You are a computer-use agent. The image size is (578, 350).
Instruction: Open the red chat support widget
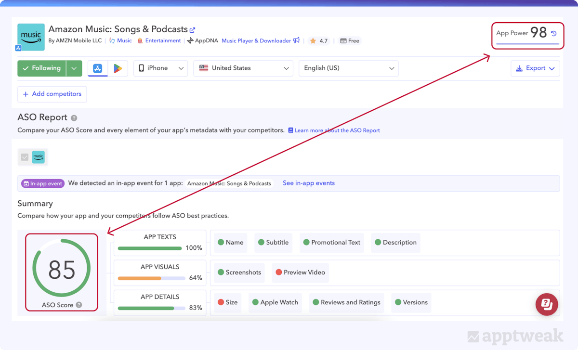coord(547,304)
